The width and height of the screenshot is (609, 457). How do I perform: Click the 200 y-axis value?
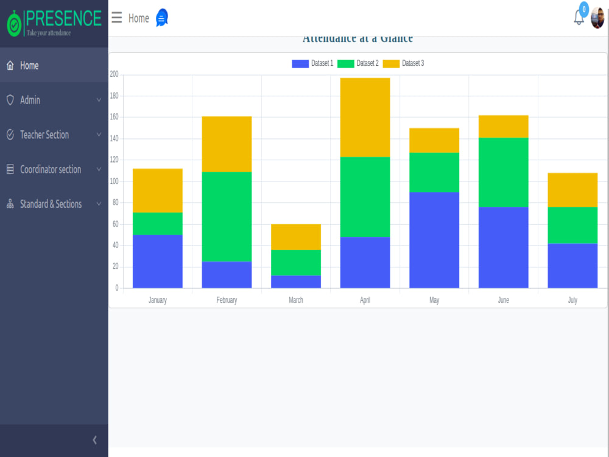point(114,74)
